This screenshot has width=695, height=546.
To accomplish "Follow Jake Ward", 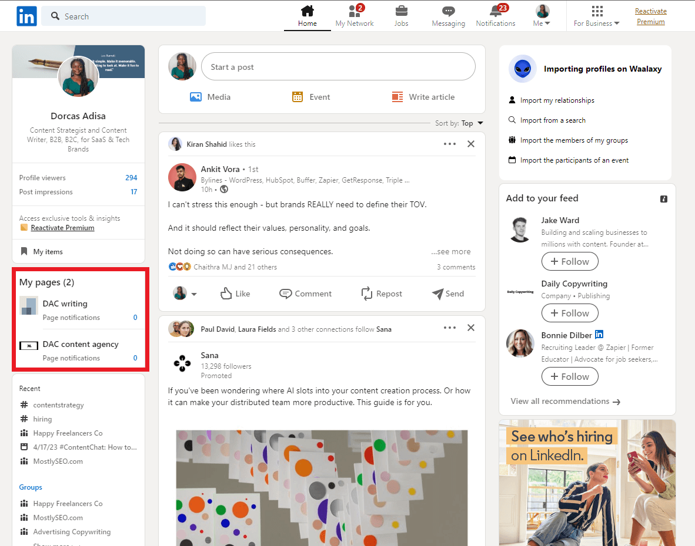I will 569,261.
